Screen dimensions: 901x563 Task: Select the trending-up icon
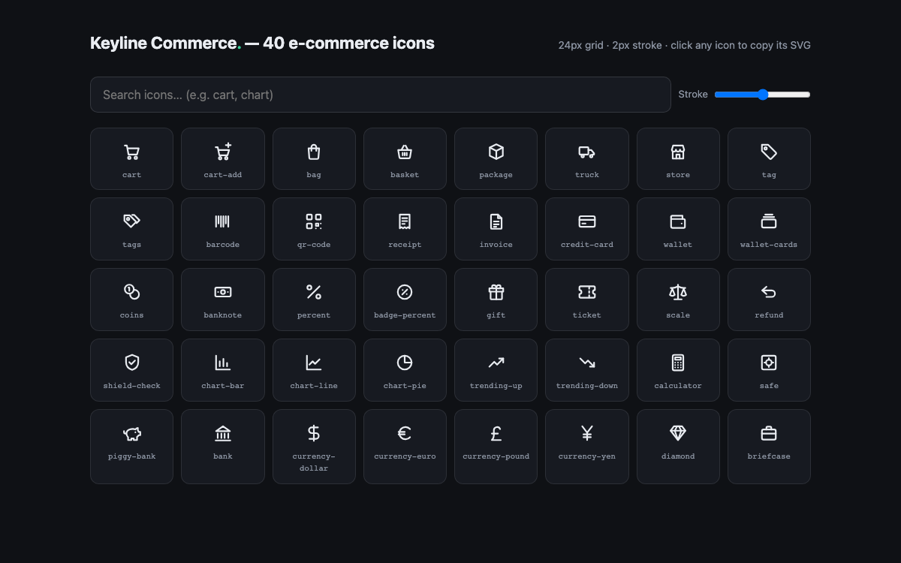coord(496,370)
